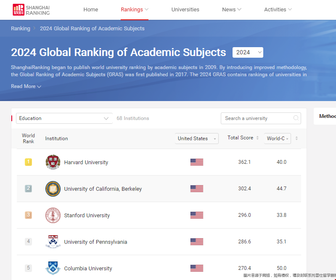Click the search magnifier icon
The width and height of the screenshot is (336, 280).
click(x=296, y=118)
